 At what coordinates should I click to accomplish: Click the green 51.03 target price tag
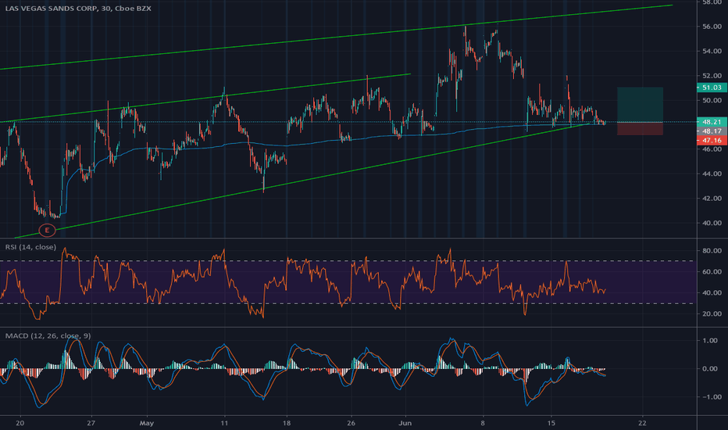[x=712, y=88]
